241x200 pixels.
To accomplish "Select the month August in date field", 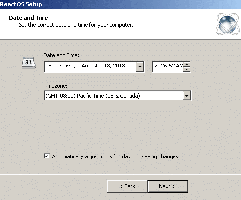I will (x=89, y=66).
